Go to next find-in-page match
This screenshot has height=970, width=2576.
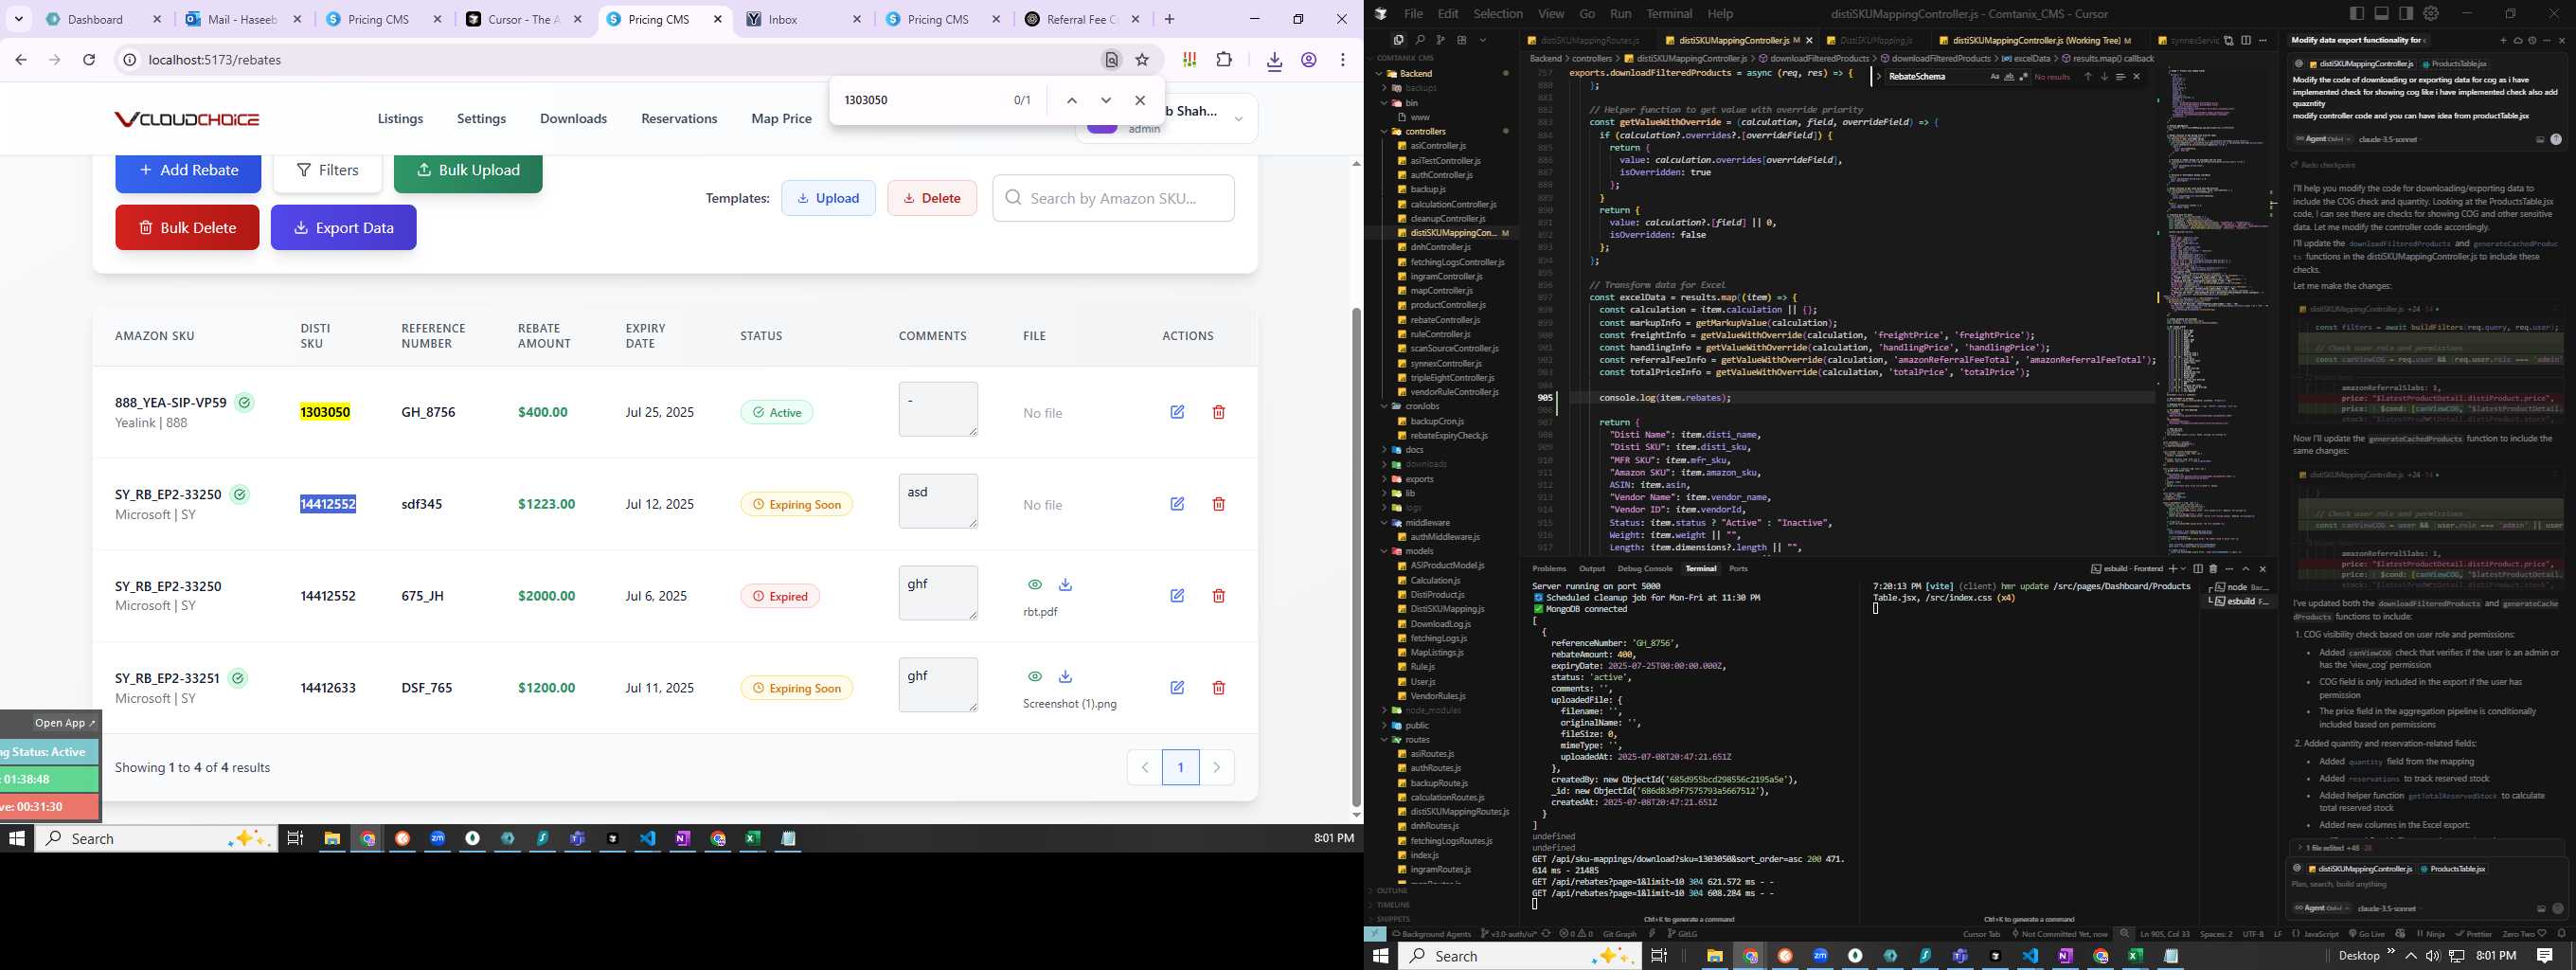[x=1105, y=100]
